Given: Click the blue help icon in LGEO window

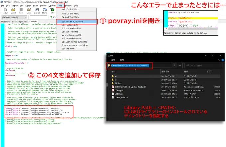Looking at the screenshot, I should point(223,60).
